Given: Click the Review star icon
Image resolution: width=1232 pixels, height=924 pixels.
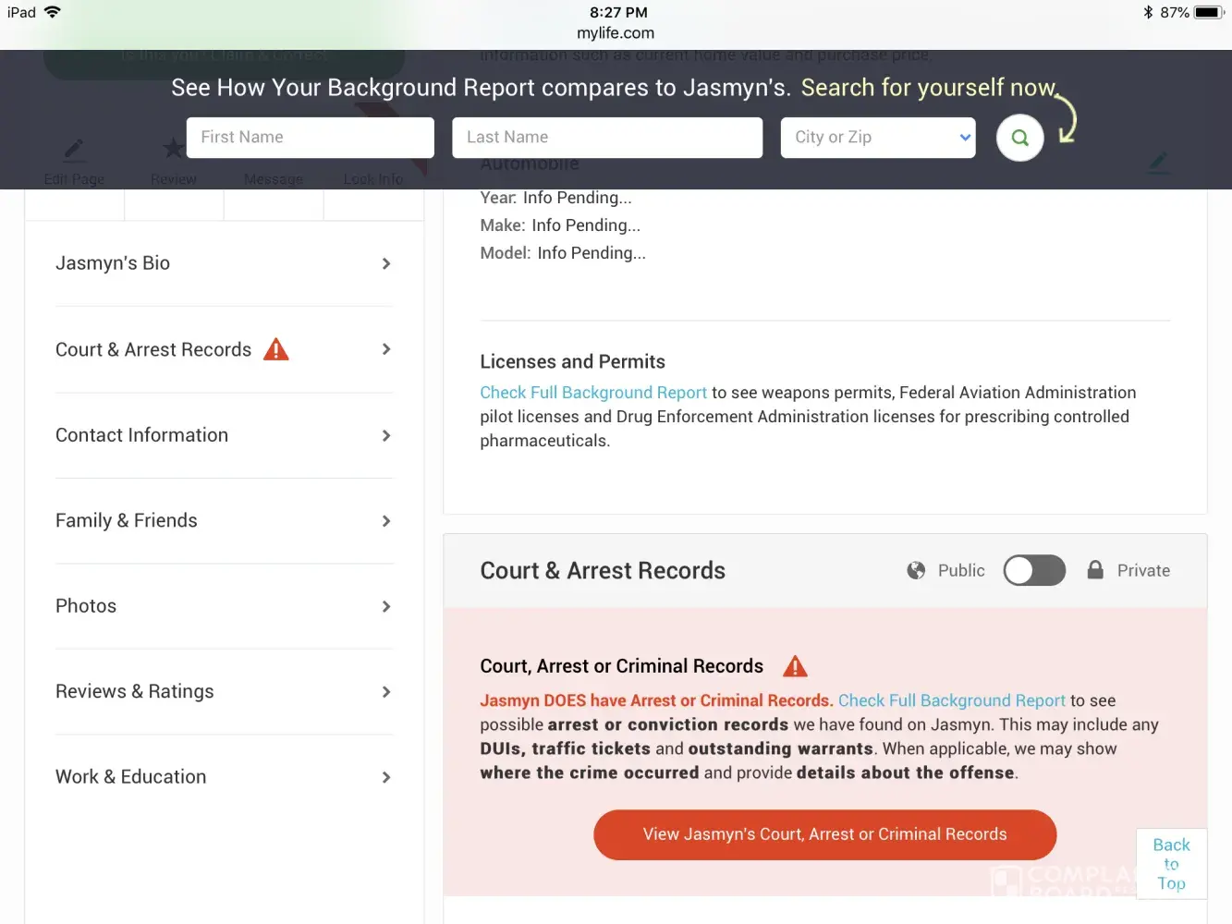Looking at the screenshot, I should [x=173, y=148].
